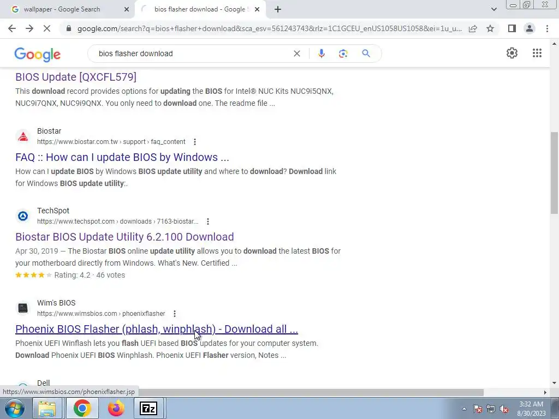The width and height of the screenshot is (559, 419).
Task: Show hidden system tray icons
Action: (464, 409)
